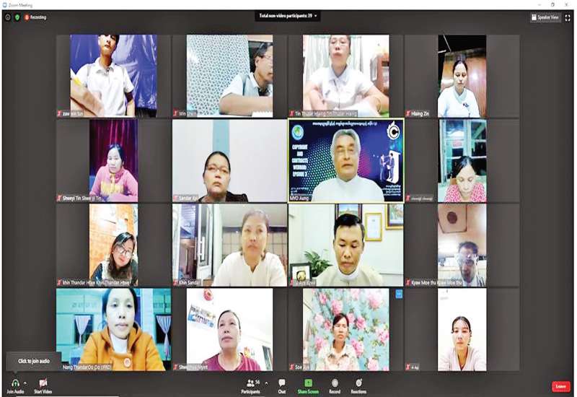Open the Reactions menu

coord(358,383)
